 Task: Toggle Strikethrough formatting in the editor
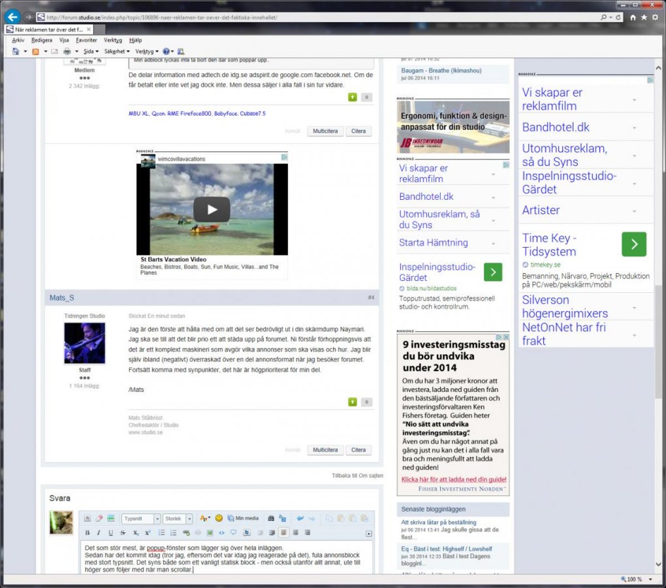pos(123,532)
